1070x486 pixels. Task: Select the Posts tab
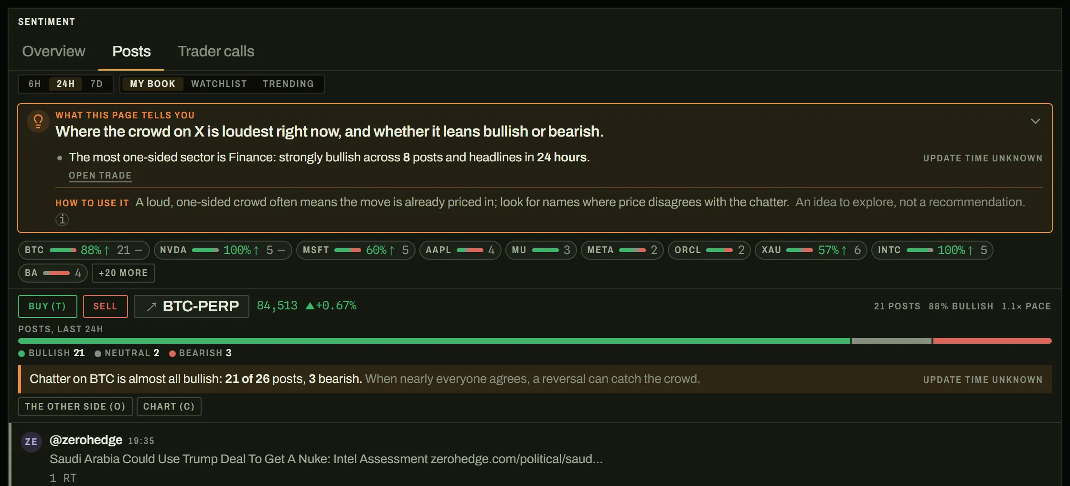point(131,51)
